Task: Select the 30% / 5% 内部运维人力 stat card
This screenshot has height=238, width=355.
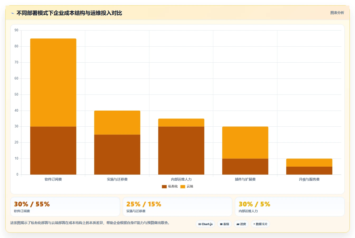Action: (290, 207)
